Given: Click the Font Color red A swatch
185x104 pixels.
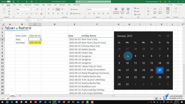Looking at the screenshot, I should coord(41,14).
